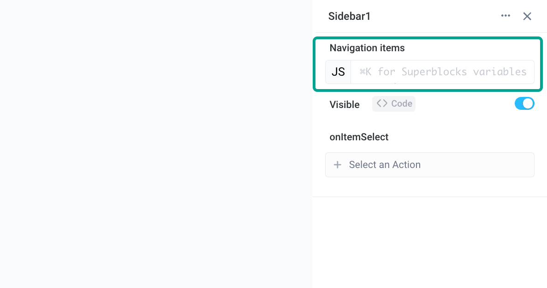Disable the Visible toggle switch

click(x=524, y=103)
